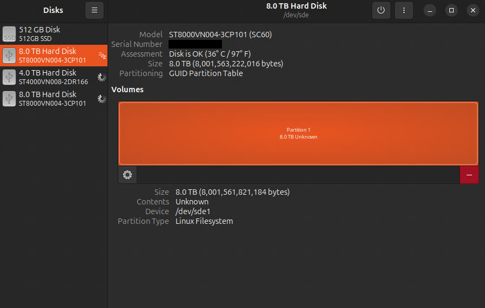485x308 pixels.
Task: Click the Disk is OK assessment text
Action: coord(210,54)
